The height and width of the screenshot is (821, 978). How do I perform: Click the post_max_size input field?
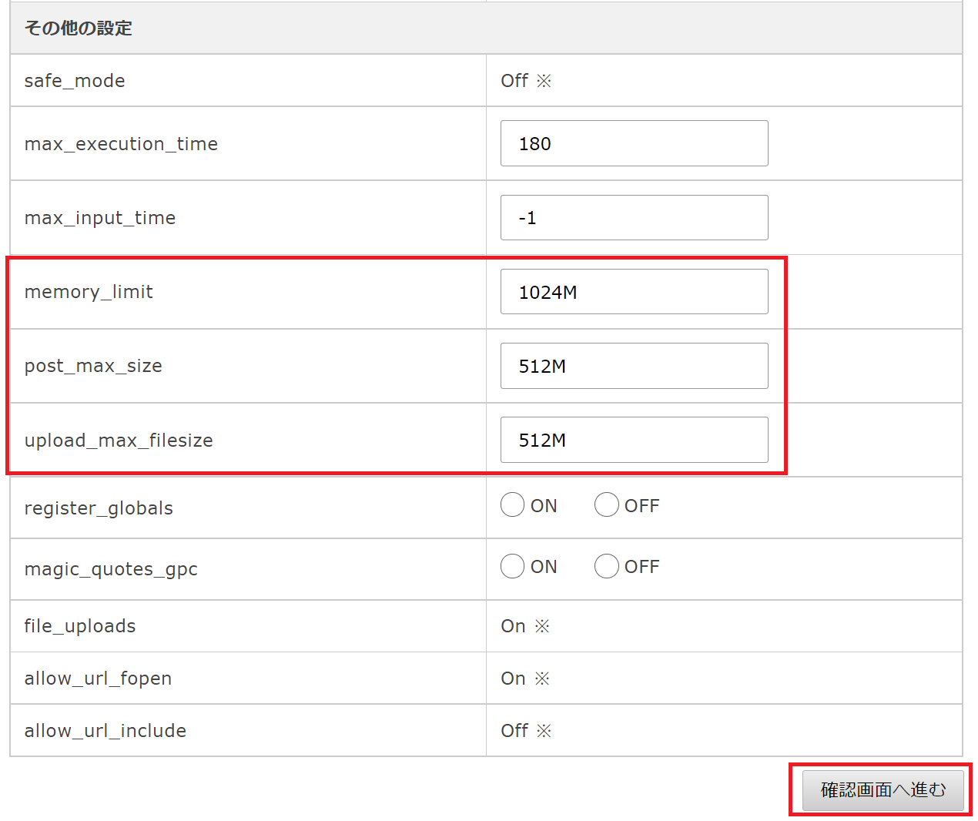tap(634, 366)
